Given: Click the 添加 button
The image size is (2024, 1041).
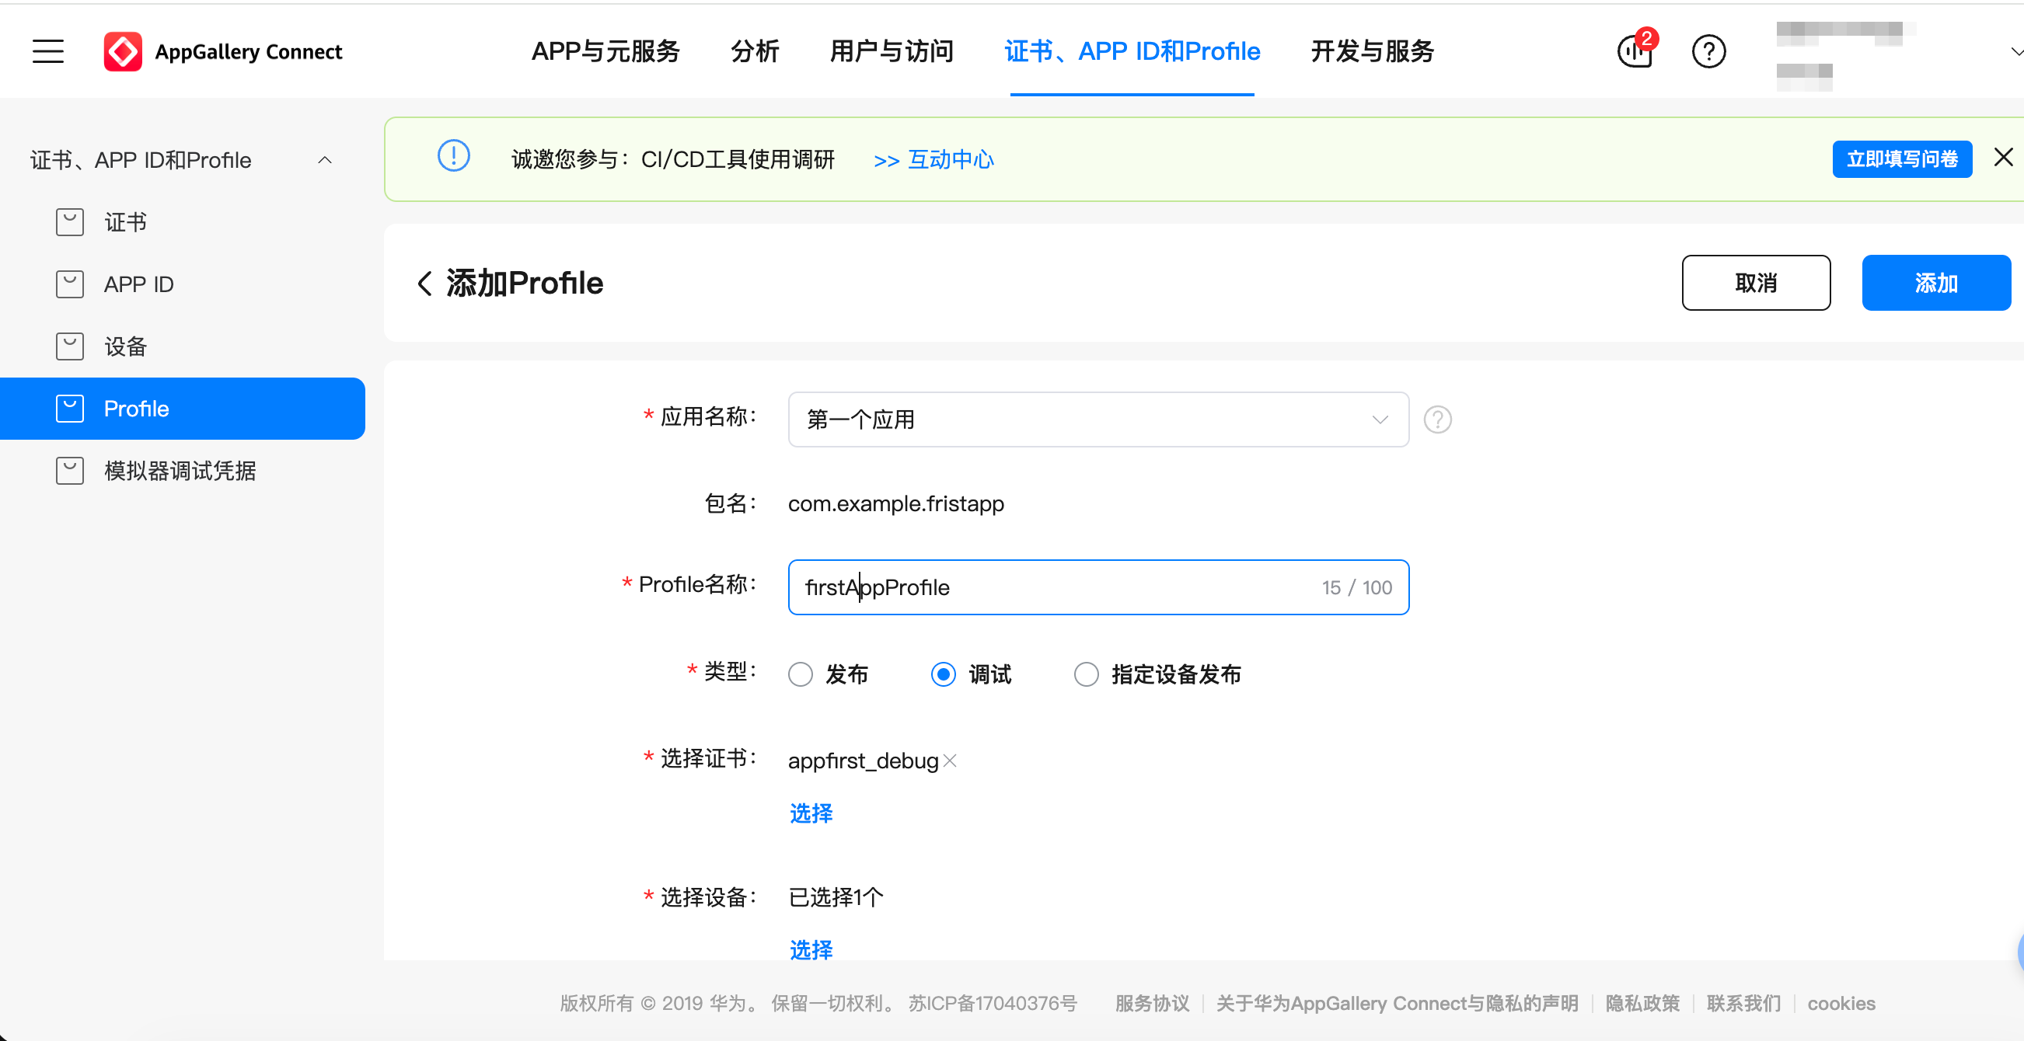Looking at the screenshot, I should coord(1935,283).
